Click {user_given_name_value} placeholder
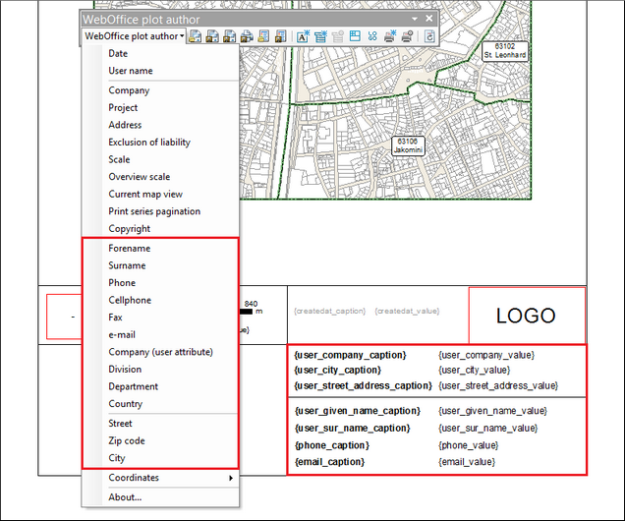 pyautogui.click(x=492, y=411)
